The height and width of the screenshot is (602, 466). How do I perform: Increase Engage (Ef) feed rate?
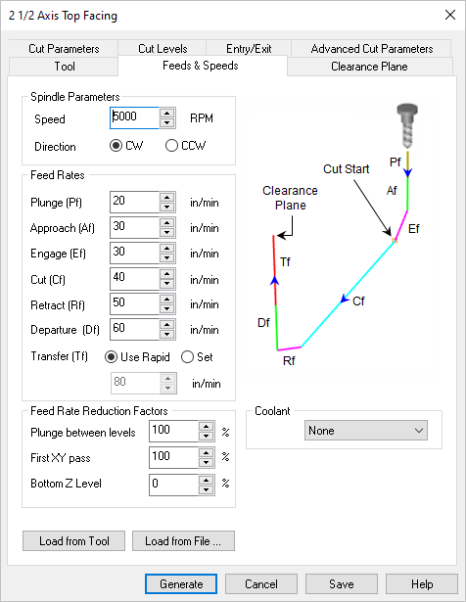click(x=167, y=248)
